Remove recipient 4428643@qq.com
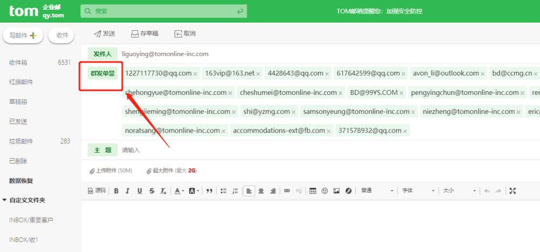The height and width of the screenshot is (252, 540). (327, 74)
